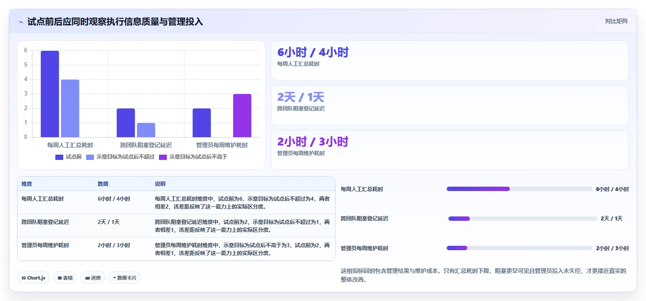Click the 每周人工汇总耗时 progress label
646x301 pixels.
tap(362, 189)
